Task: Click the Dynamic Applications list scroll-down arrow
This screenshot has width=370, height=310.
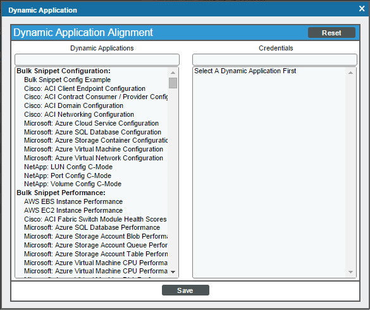Action: [x=173, y=272]
